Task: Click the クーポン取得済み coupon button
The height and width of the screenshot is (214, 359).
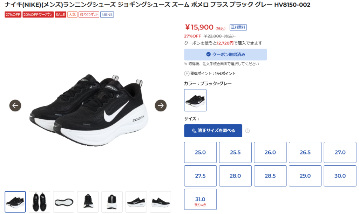Action: point(225,54)
